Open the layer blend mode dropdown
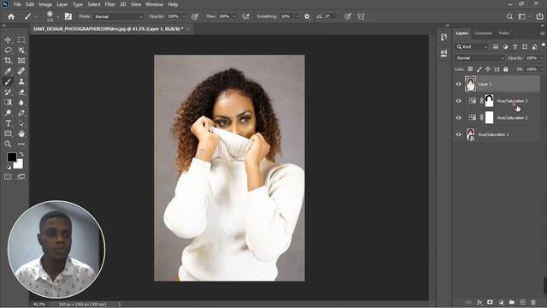 [x=479, y=58]
